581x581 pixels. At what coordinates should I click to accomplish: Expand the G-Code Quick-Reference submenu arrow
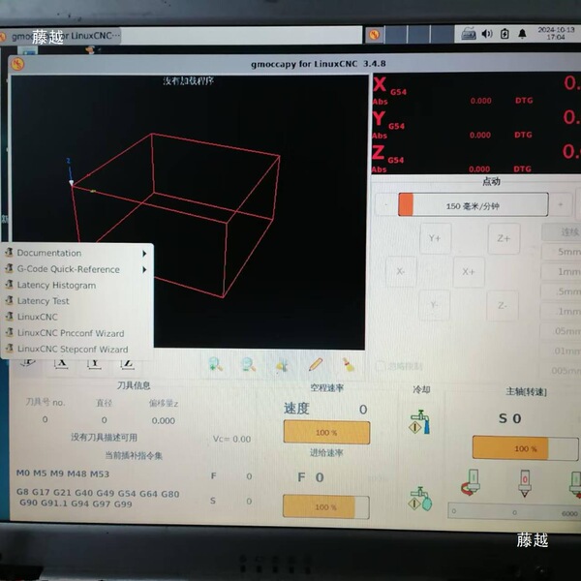(144, 269)
